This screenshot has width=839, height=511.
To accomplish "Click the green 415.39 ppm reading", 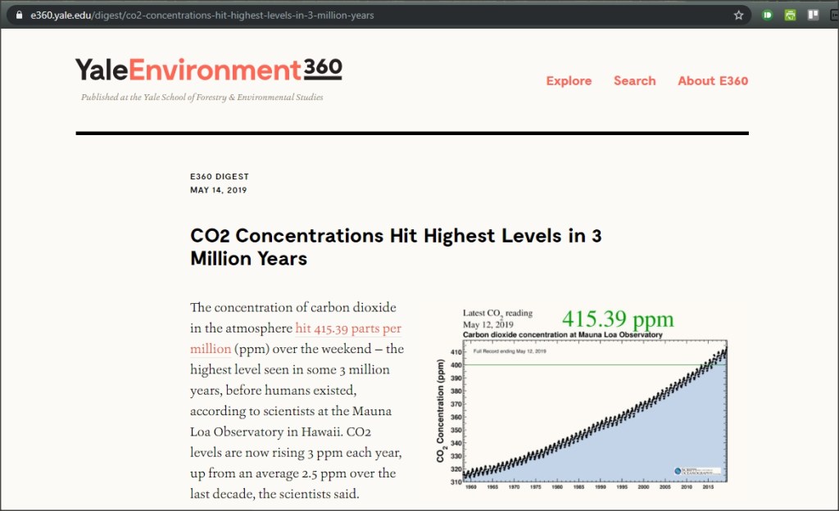I will click(x=617, y=319).
